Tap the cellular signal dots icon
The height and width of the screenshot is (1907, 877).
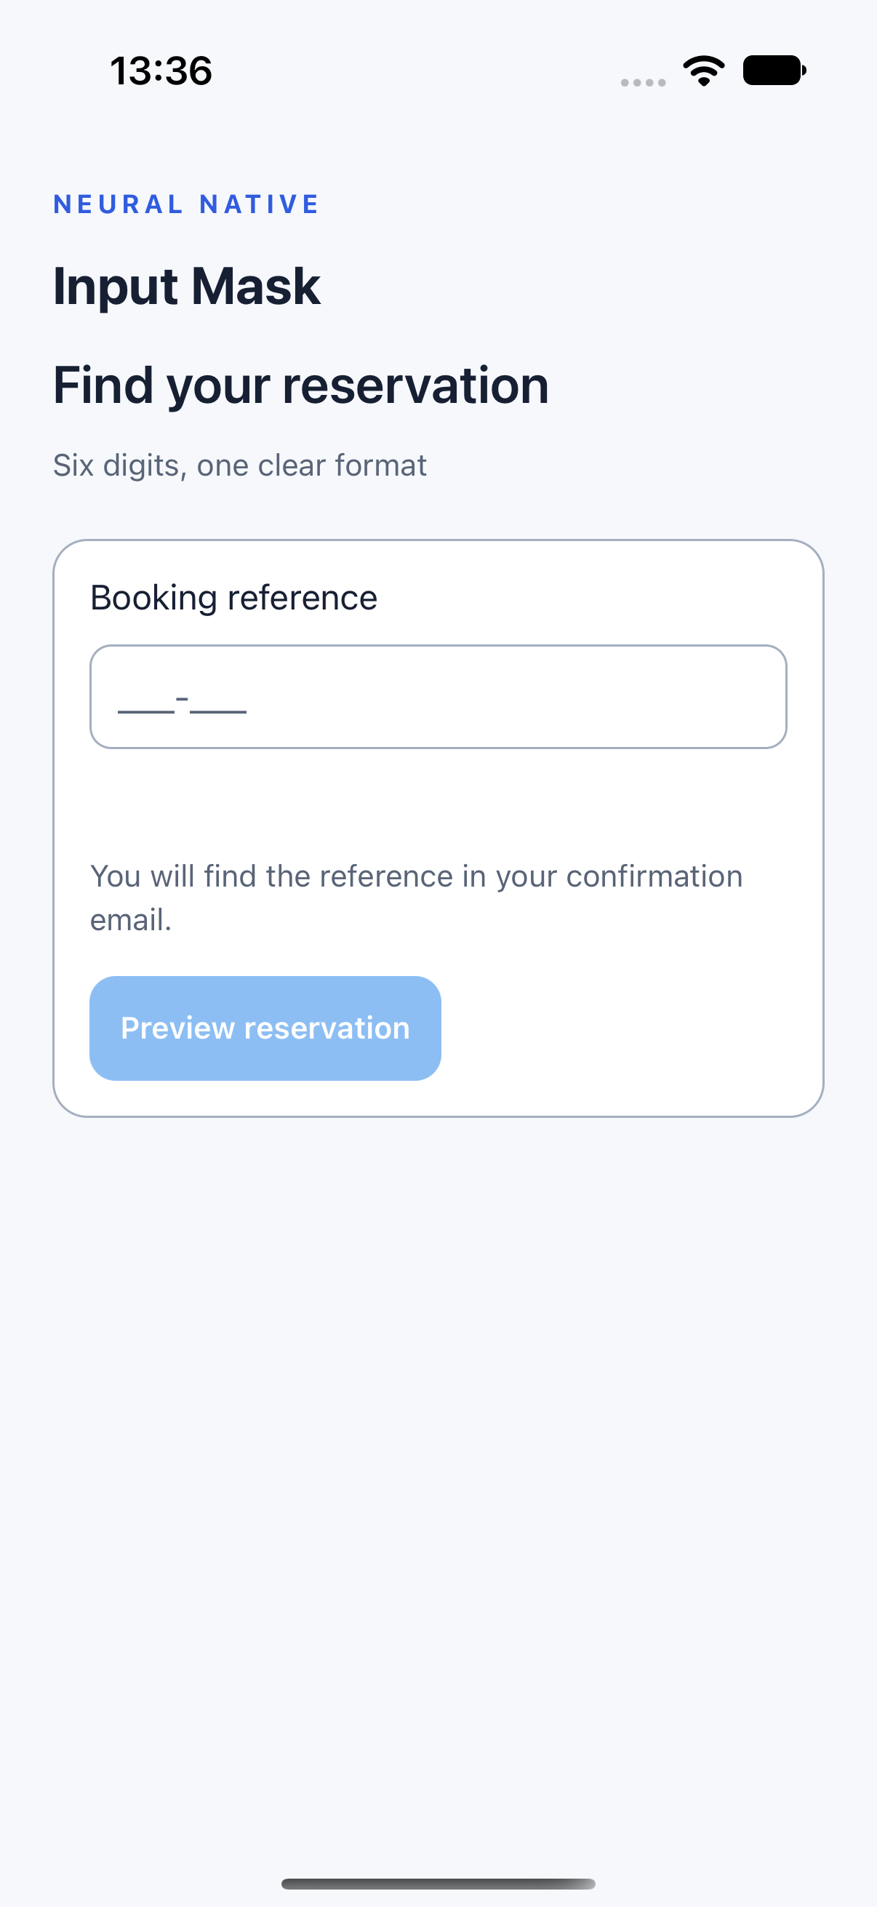click(x=642, y=82)
